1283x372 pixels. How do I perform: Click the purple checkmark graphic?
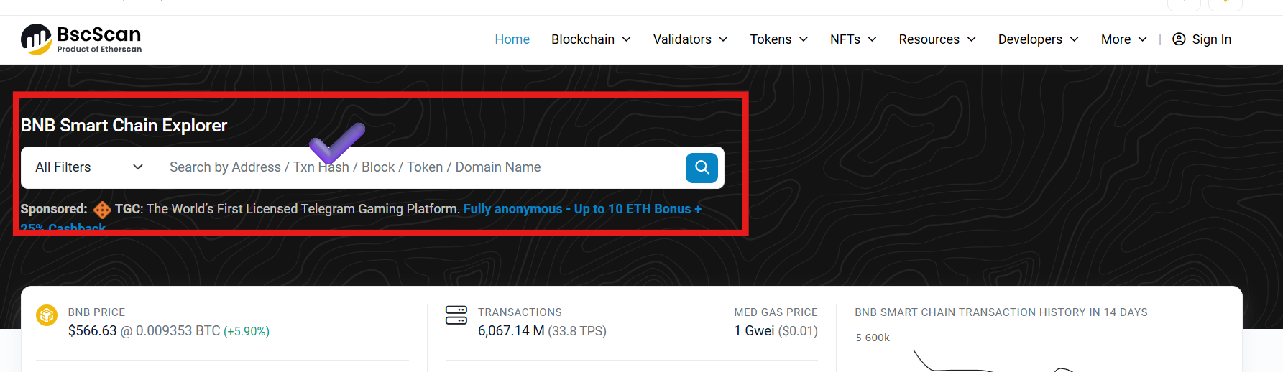tap(336, 141)
